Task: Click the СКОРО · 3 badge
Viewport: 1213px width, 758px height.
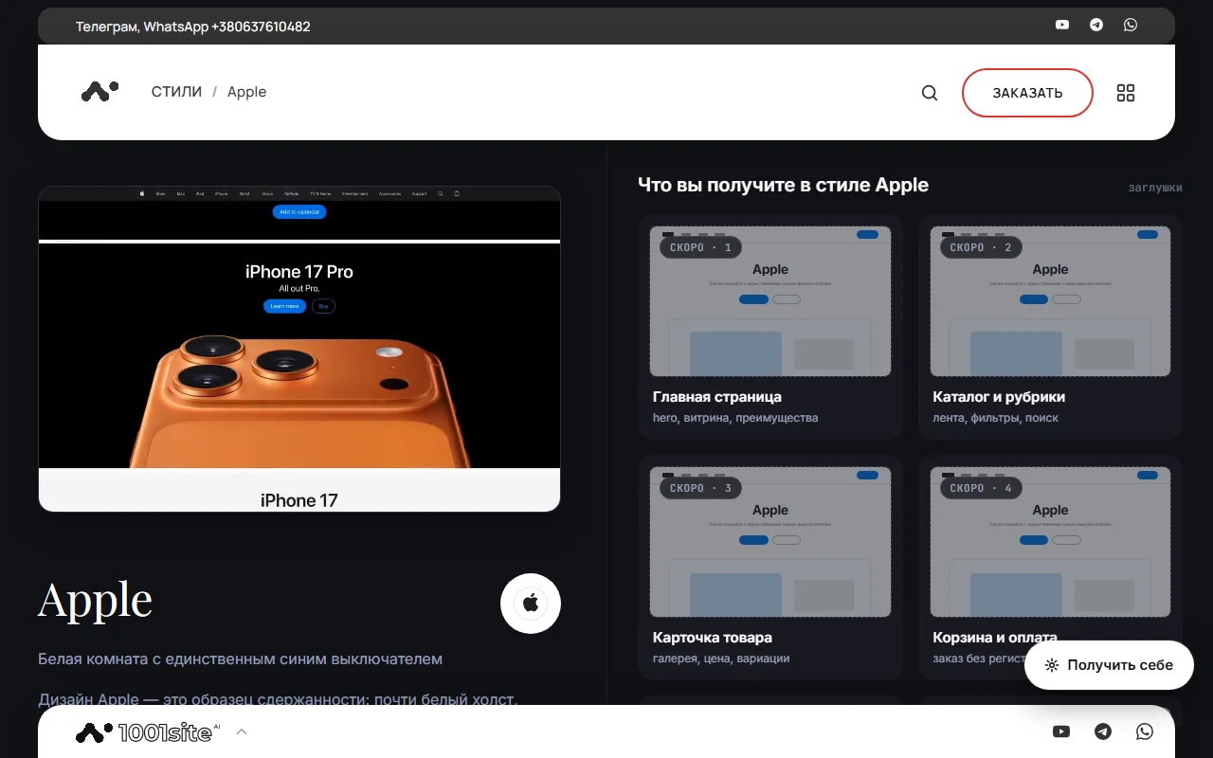Action: (700, 488)
